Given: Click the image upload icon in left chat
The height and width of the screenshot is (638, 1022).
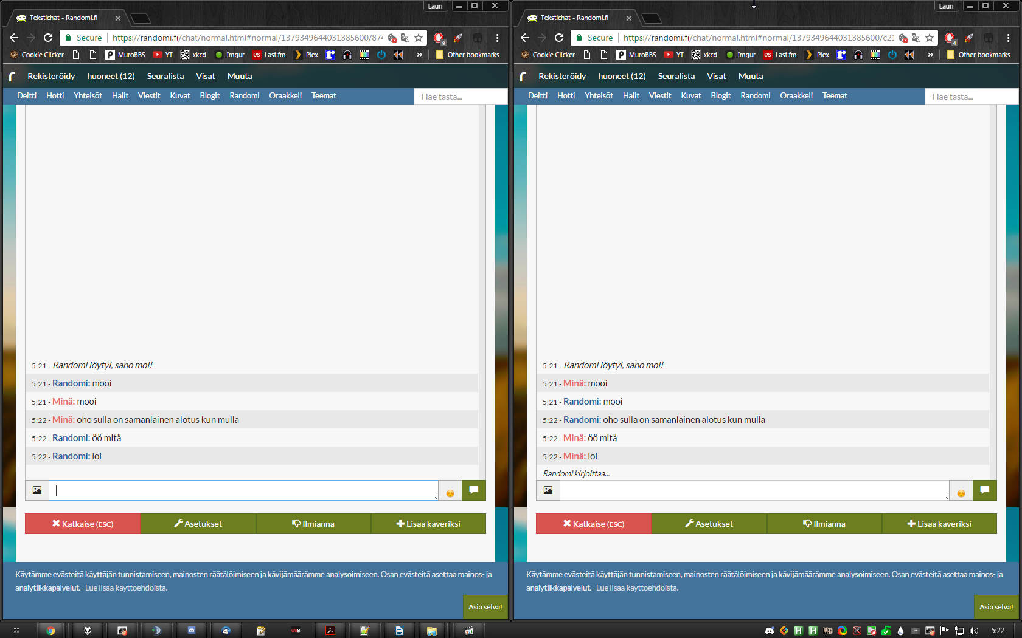Looking at the screenshot, I should click(x=37, y=490).
